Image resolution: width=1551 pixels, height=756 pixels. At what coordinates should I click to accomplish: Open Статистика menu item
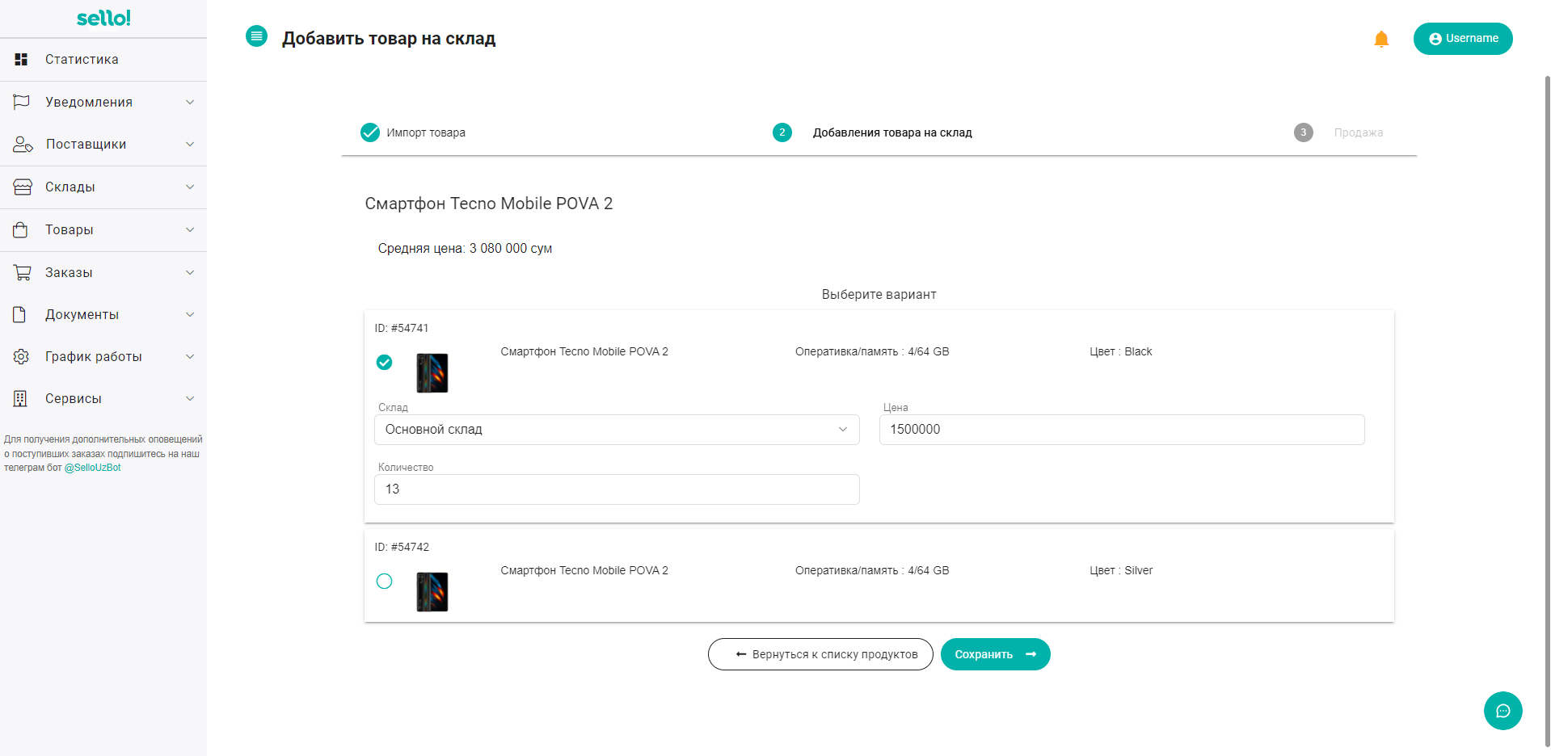pyautogui.click(x=103, y=60)
